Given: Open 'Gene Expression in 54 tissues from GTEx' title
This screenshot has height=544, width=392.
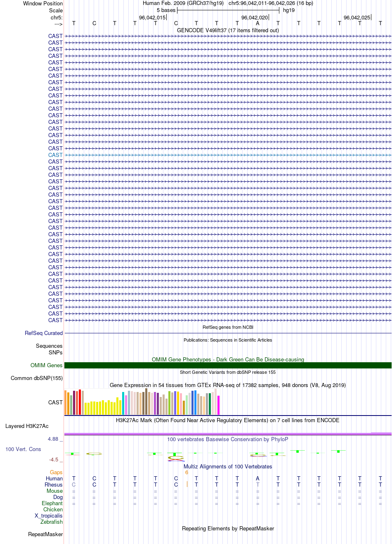Looking at the screenshot, I should 228,385.
